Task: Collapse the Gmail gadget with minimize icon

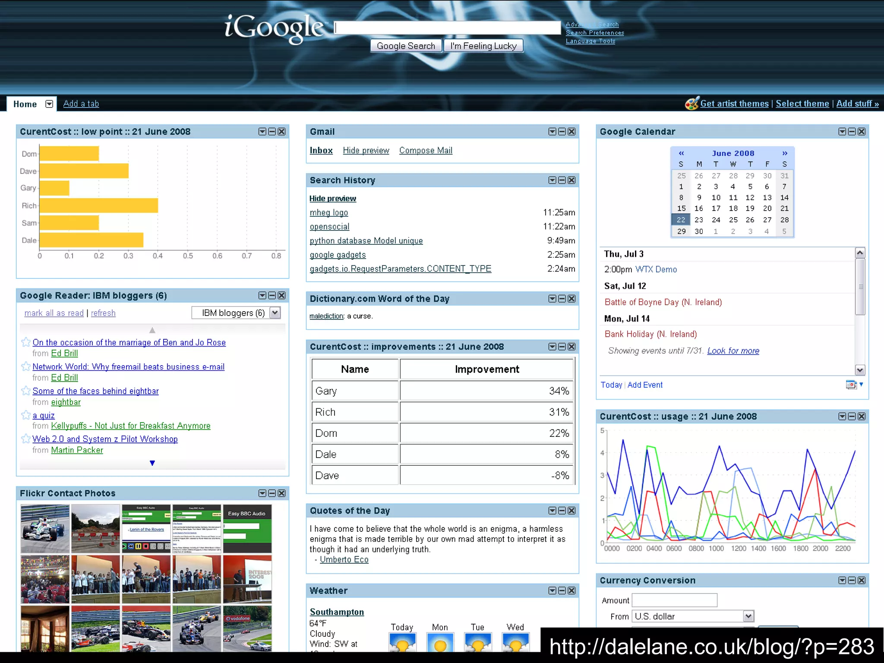Action: [562, 132]
